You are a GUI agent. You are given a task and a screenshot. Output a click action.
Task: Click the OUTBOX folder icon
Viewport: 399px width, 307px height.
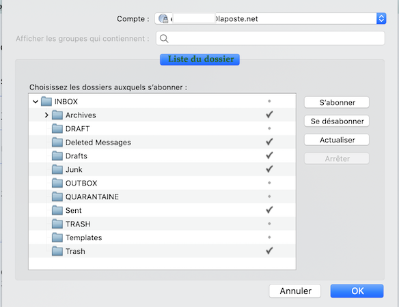57,183
